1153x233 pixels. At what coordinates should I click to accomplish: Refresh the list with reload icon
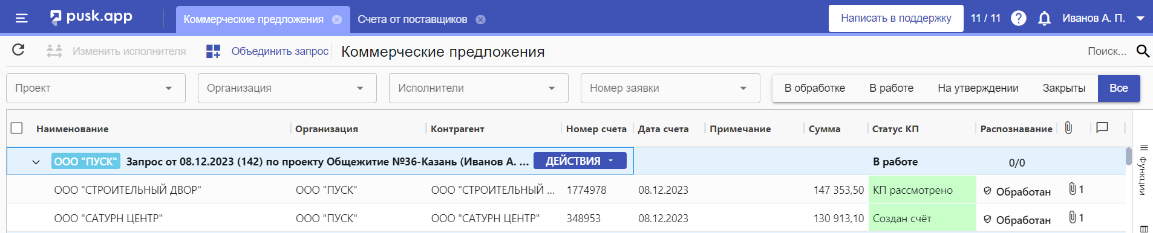tap(18, 50)
